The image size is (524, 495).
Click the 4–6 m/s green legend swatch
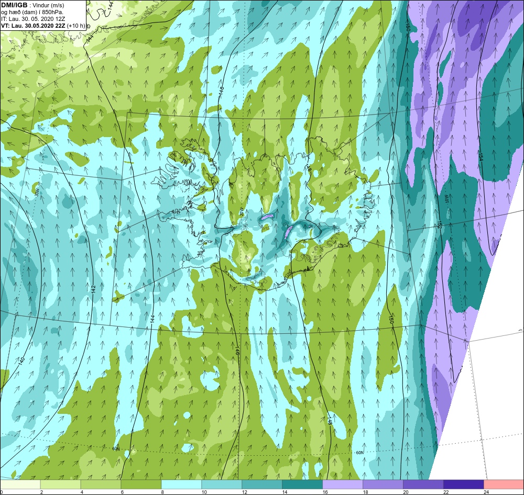(101, 485)
